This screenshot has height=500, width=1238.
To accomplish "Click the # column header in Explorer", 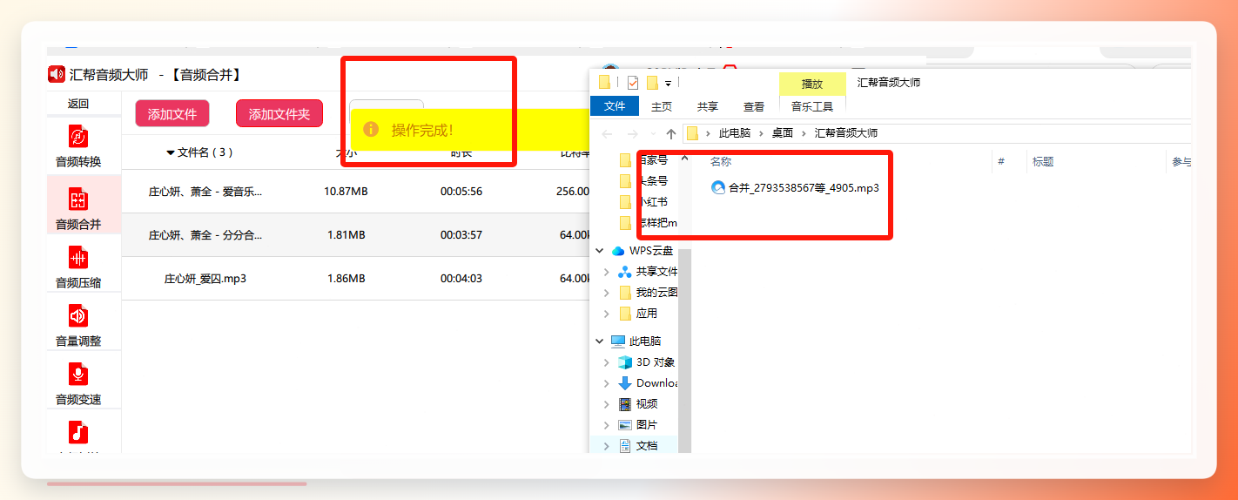I will [x=1001, y=161].
